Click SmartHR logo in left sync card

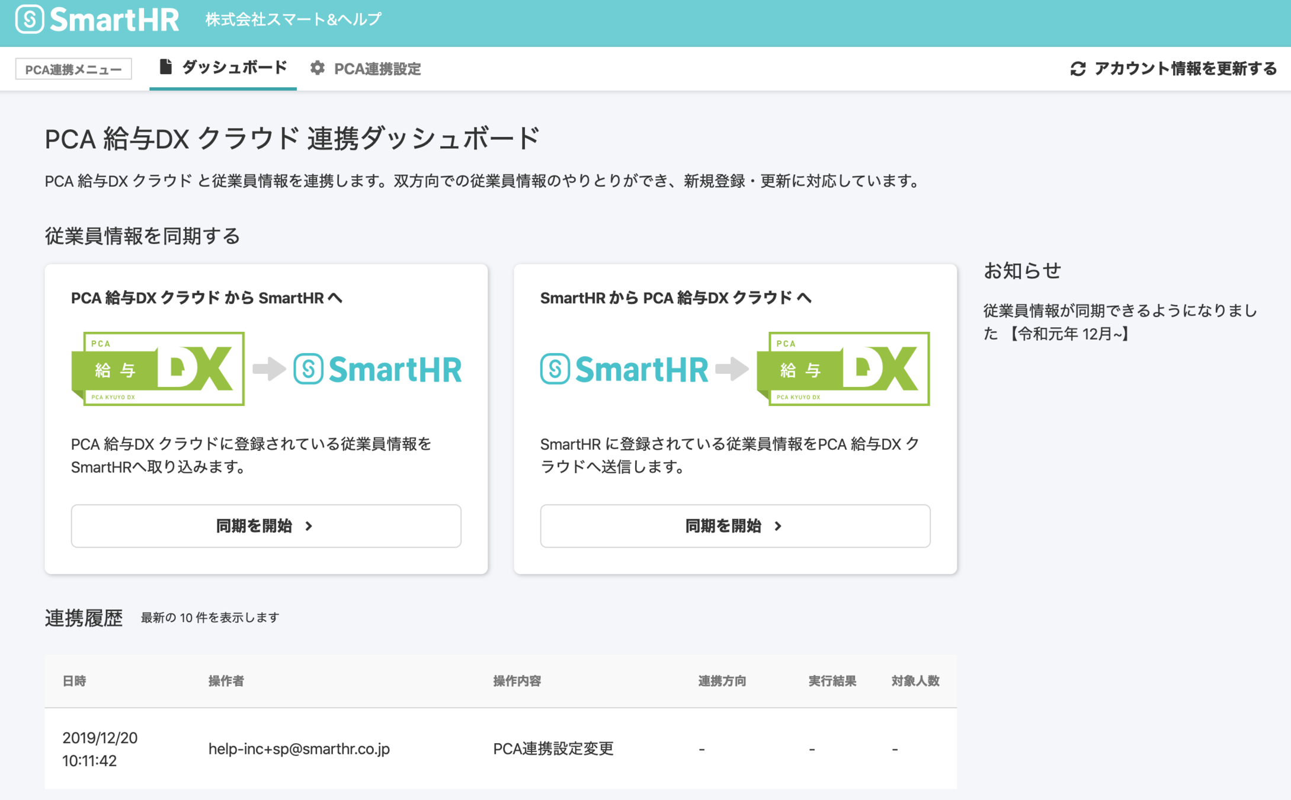[377, 369]
